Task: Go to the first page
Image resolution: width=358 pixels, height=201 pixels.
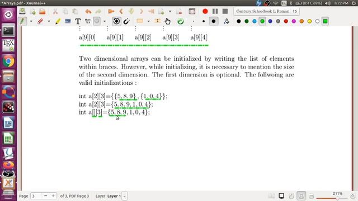Action: pyautogui.click(x=111, y=11)
